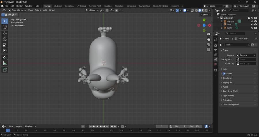This screenshot has height=137, width=259.
Task: Click the End frame field
Action: pos(195,126)
